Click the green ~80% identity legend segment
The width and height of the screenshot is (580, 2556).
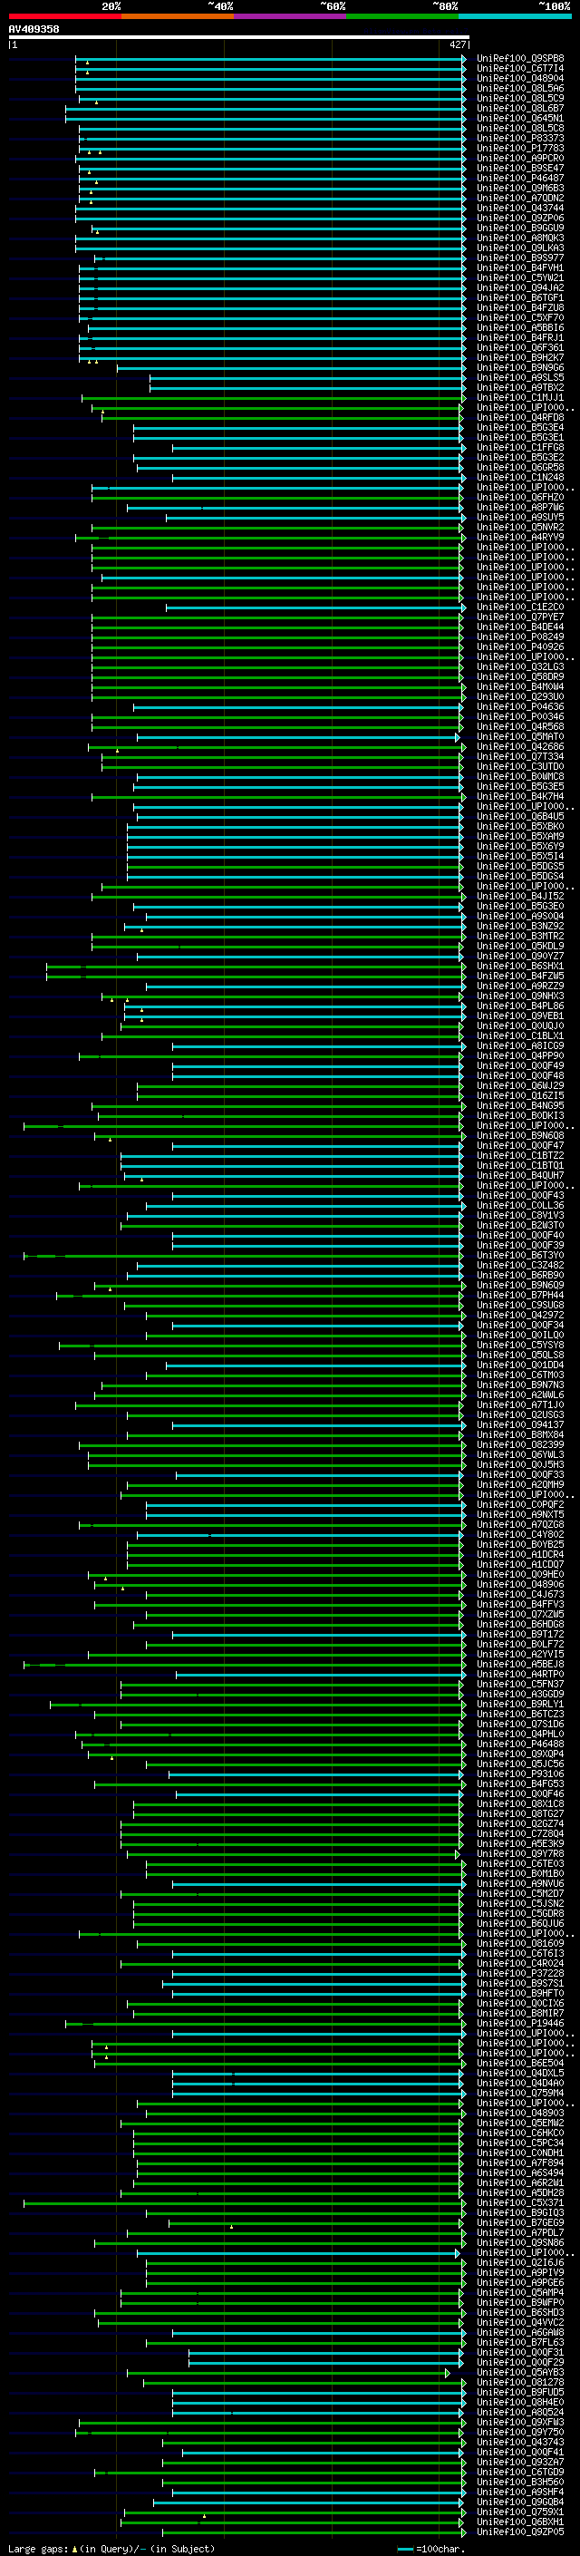pos(402,16)
